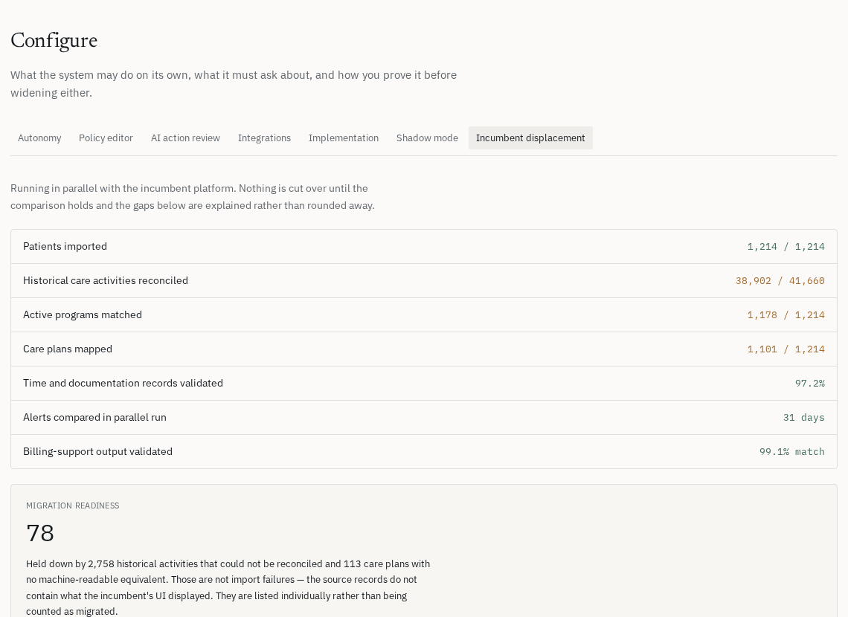Click the Care plans mapped row

pyautogui.click(x=424, y=349)
